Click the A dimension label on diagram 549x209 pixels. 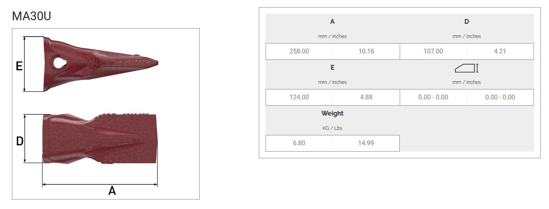pyautogui.click(x=112, y=191)
